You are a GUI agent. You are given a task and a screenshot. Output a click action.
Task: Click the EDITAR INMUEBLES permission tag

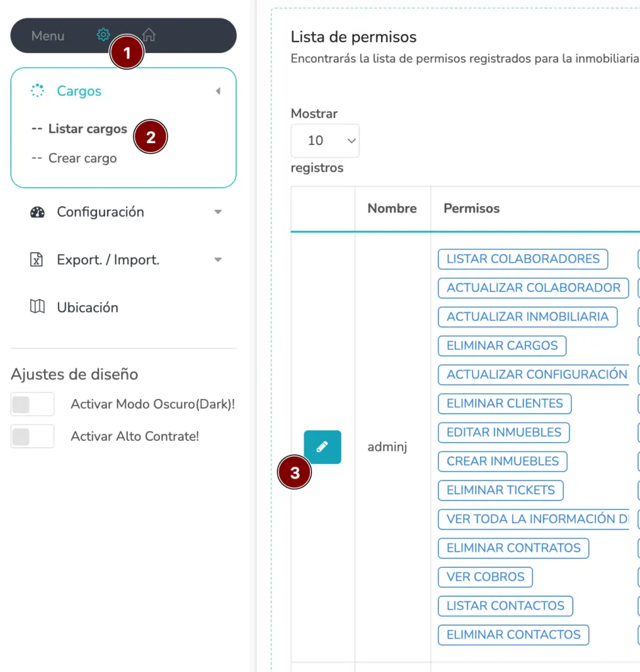504,432
